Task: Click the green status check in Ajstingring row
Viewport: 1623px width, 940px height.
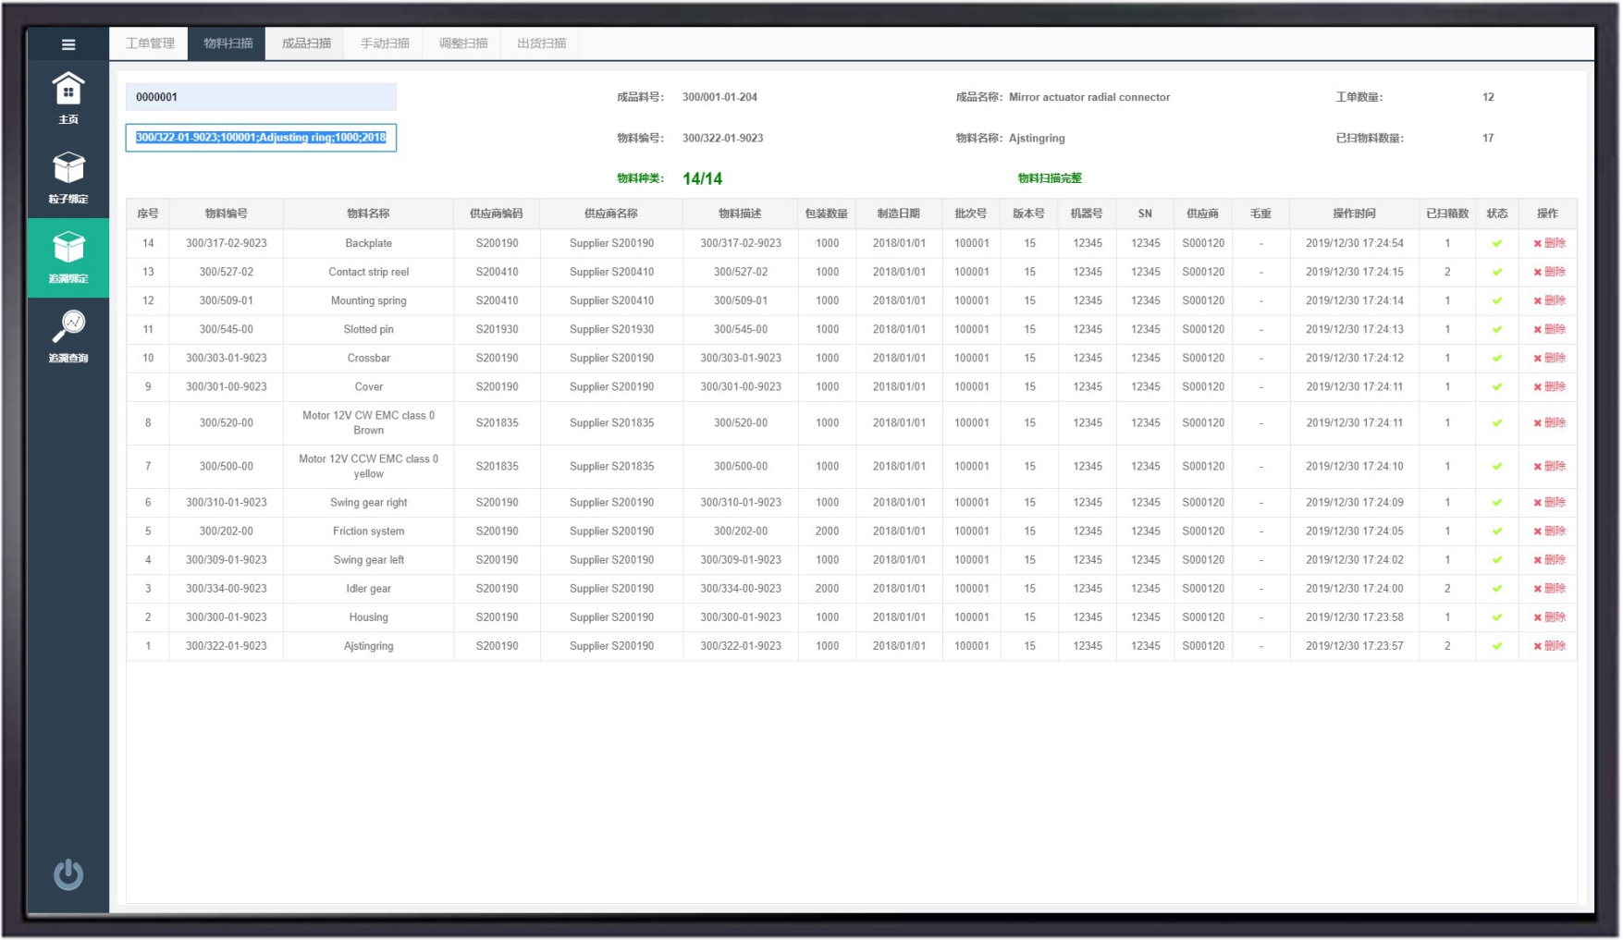Action: coord(1497,645)
